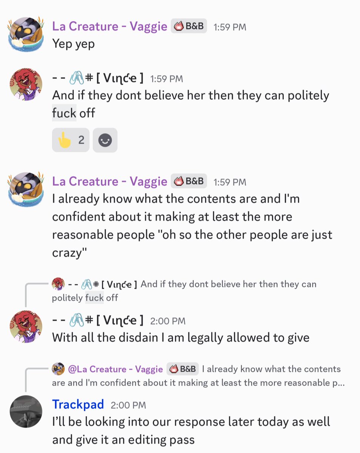360x453 pixels.
Task: Click @La Creature - Vaggie mention in reply preview
Action: pos(115,369)
